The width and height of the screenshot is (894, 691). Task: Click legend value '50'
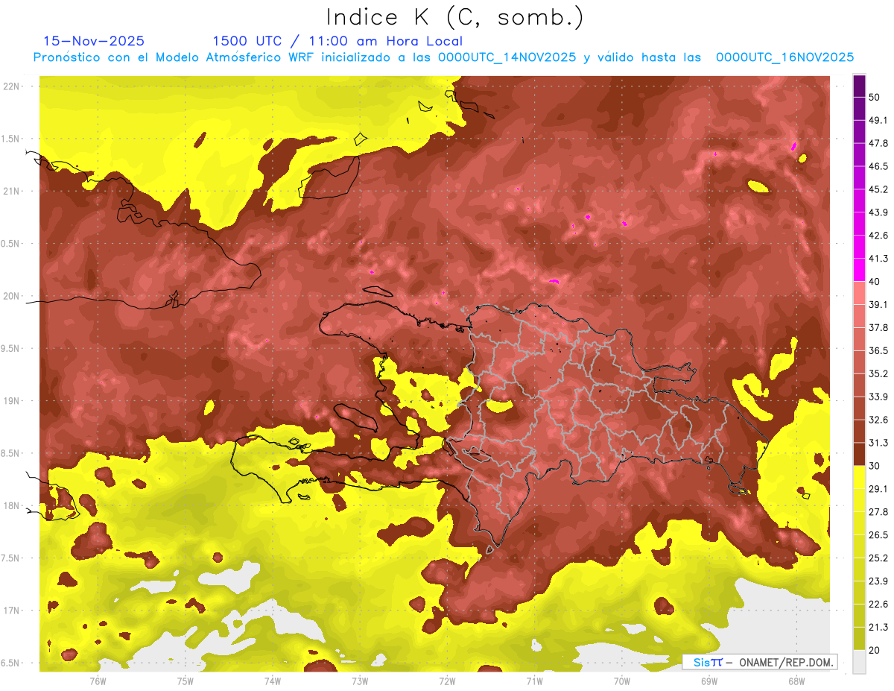click(x=875, y=97)
